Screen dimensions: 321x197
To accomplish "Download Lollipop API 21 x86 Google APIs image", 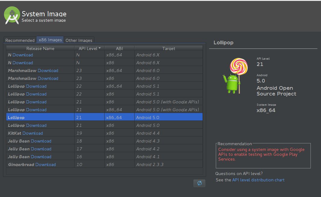I will coord(36,102).
